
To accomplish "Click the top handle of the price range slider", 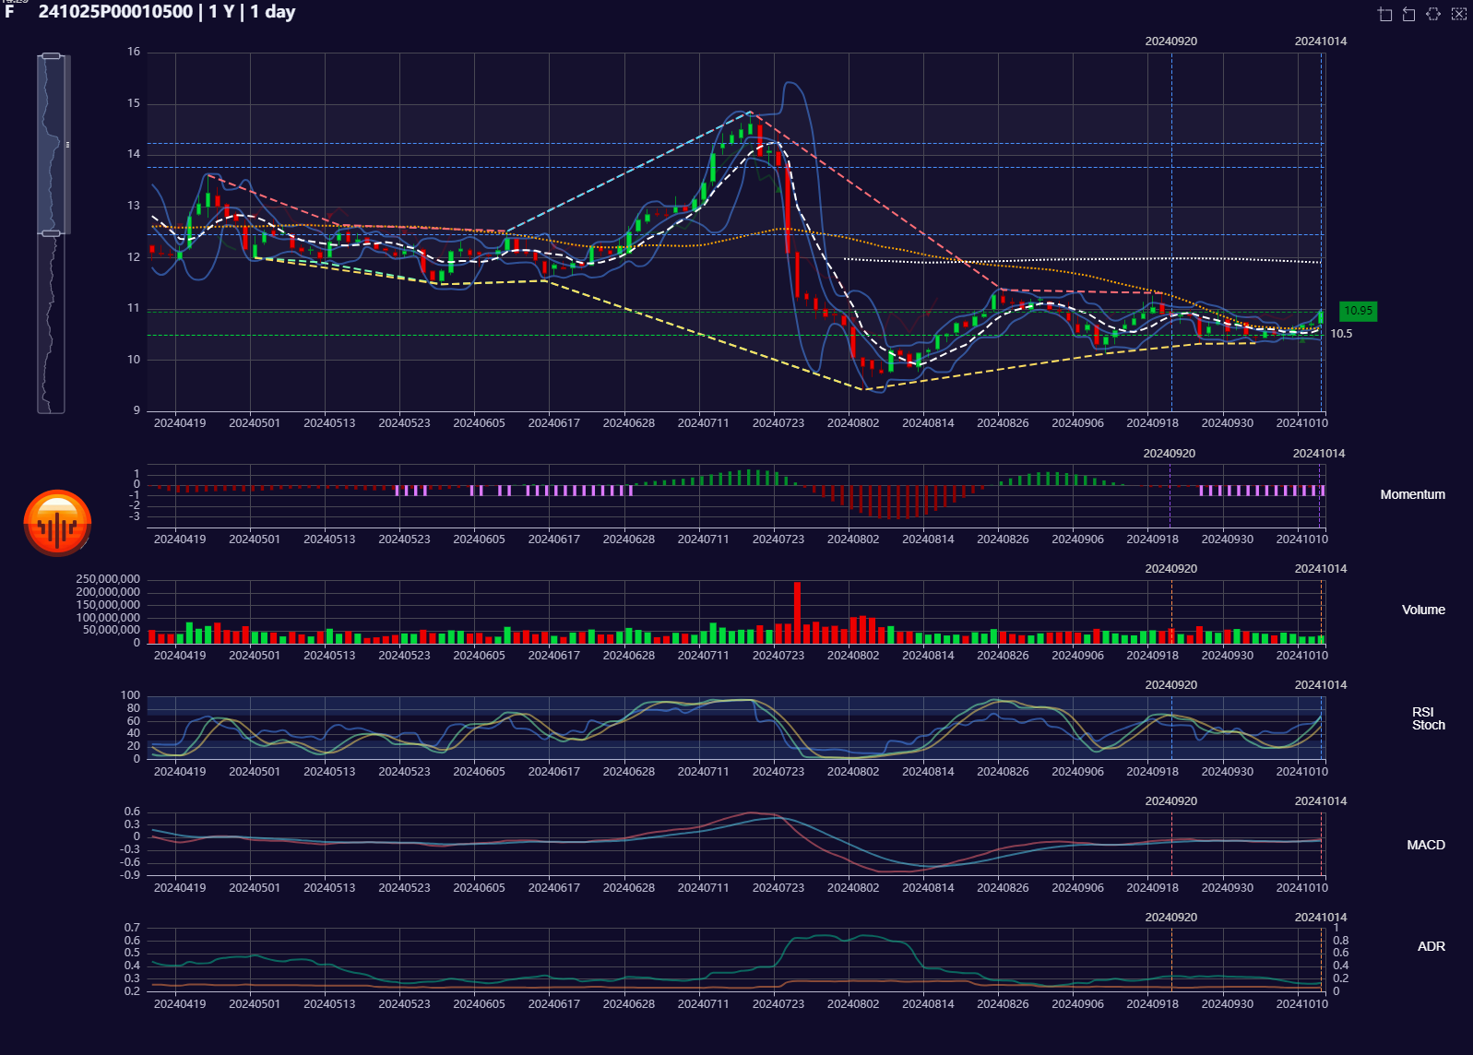I will click(x=52, y=56).
